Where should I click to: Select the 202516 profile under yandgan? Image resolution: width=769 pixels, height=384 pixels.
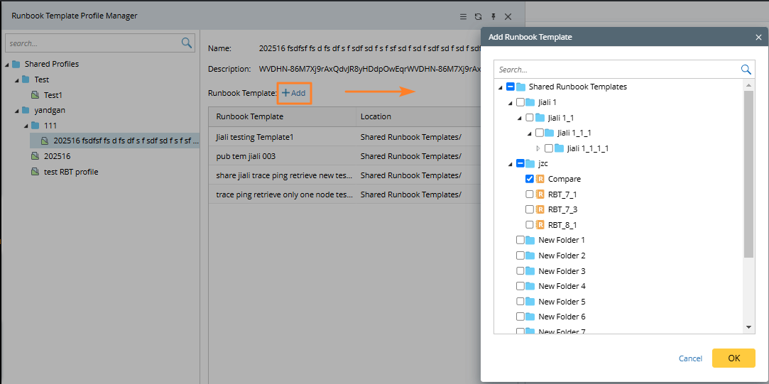pos(57,156)
